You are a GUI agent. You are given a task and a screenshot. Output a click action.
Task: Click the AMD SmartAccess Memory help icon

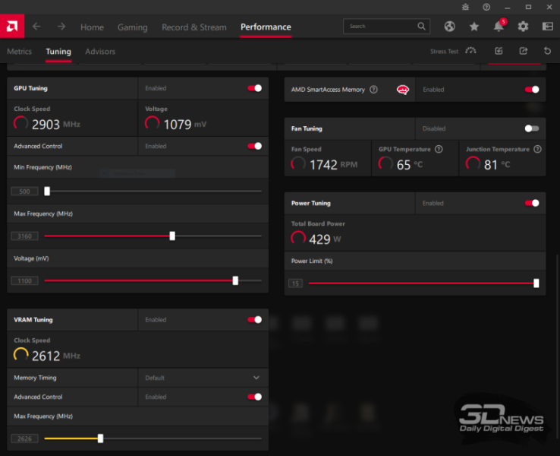tap(373, 90)
